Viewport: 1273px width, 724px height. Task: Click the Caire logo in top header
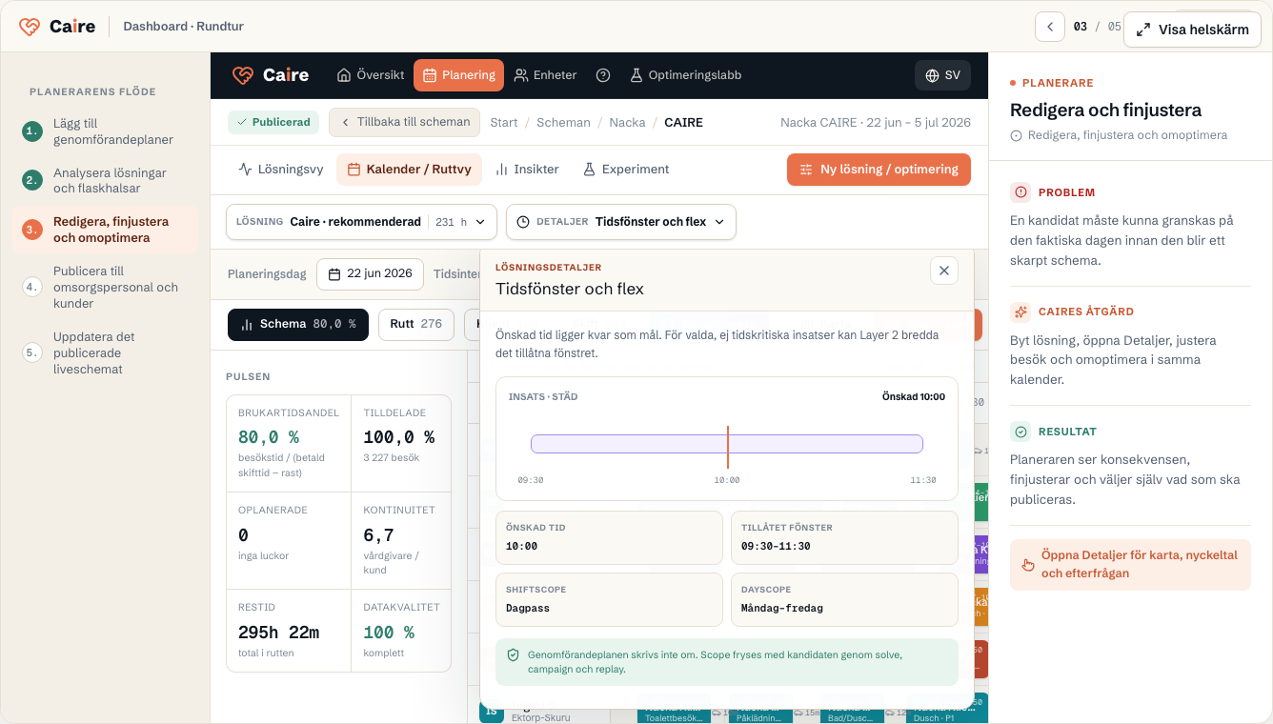(x=57, y=27)
